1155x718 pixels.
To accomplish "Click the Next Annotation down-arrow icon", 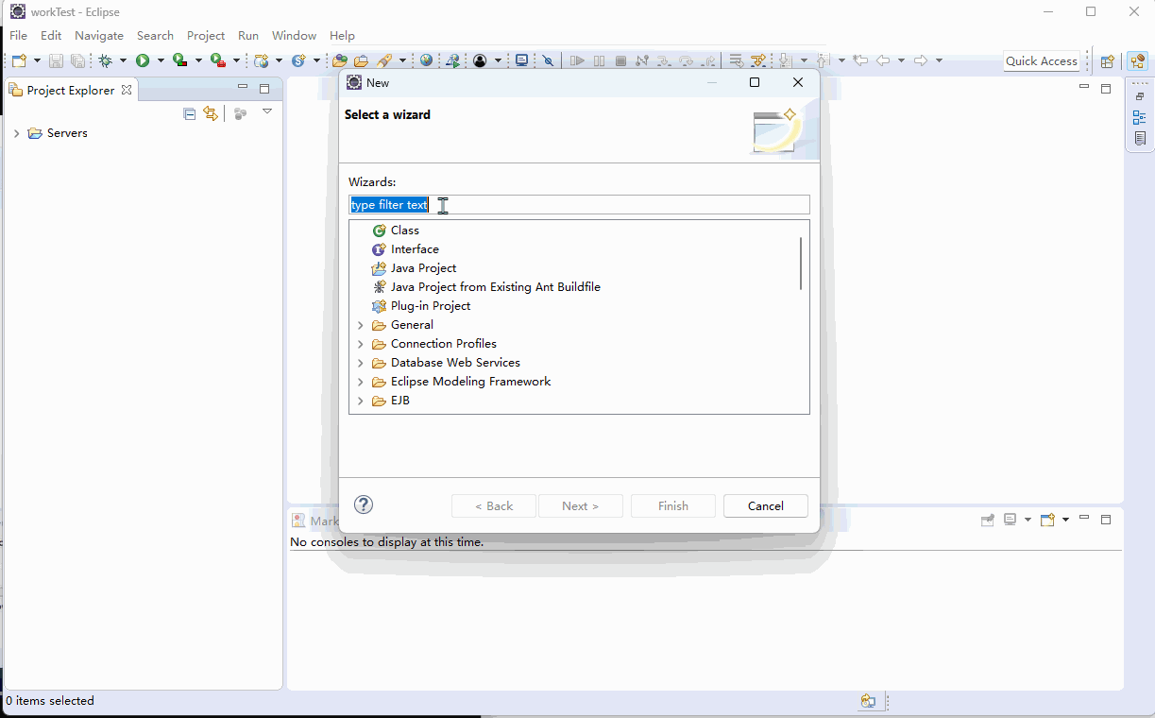I will coord(785,60).
